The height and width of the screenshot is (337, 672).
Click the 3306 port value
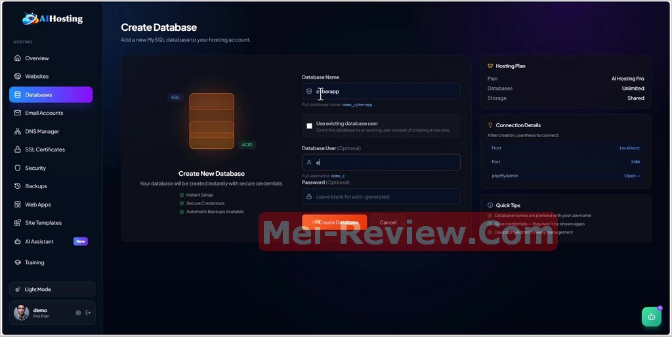point(635,162)
